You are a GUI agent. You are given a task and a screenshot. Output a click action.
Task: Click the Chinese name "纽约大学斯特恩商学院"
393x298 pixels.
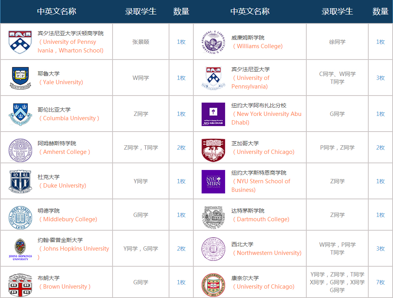(x=259, y=173)
